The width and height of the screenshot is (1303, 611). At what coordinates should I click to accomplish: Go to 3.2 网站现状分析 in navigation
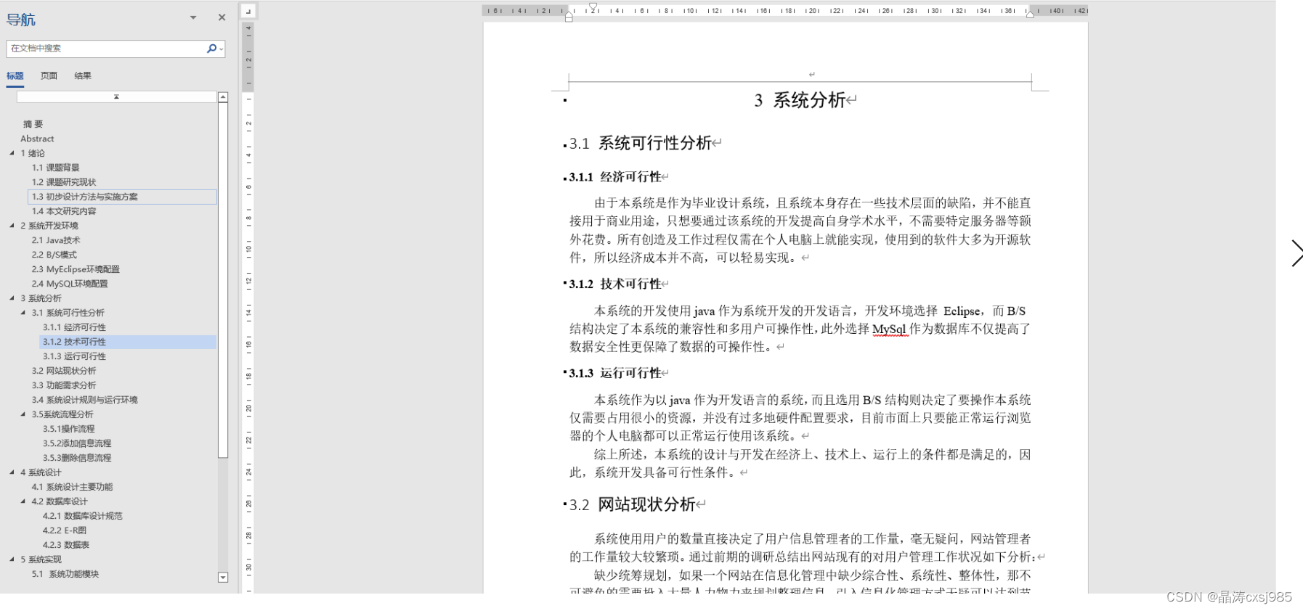[x=64, y=371]
